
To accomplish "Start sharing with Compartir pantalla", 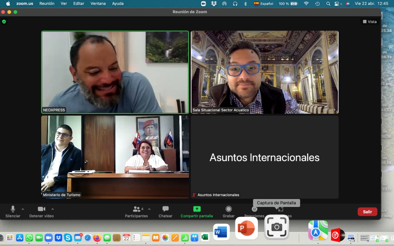I will click(x=197, y=211).
